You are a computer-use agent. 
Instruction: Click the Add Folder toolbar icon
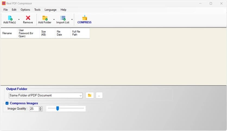45,19
